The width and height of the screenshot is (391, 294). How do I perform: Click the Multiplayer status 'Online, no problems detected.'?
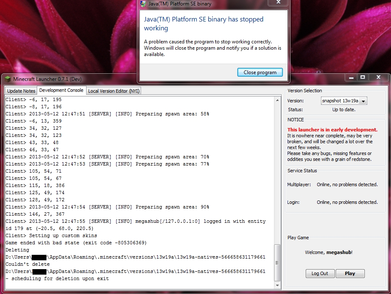(347, 184)
